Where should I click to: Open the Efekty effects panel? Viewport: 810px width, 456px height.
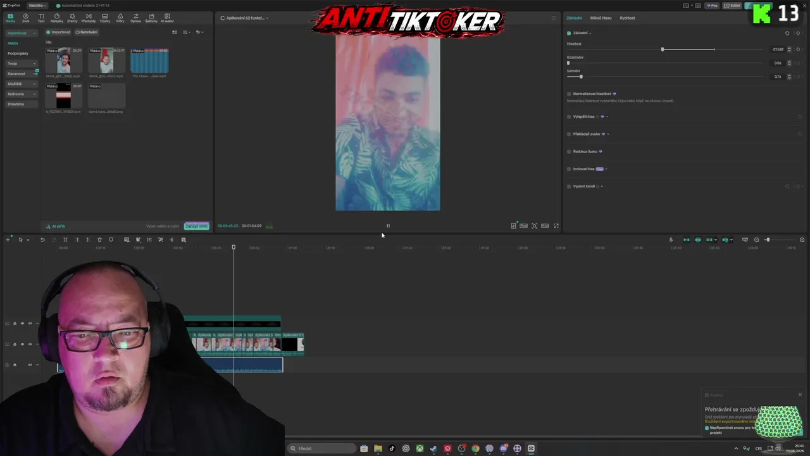click(72, 18)
